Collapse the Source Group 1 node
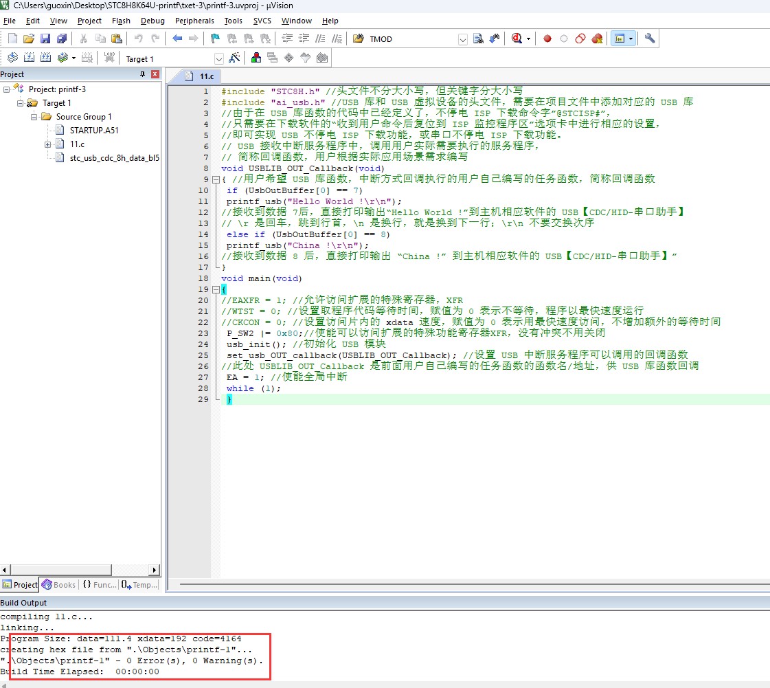Viewport: 770px width, 688px height. 34,117
